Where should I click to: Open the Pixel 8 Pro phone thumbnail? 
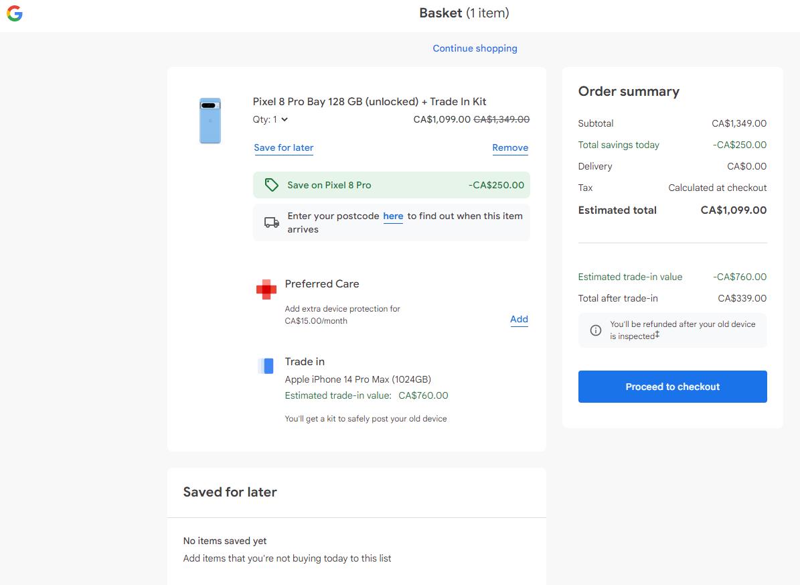click(x=210, y=121)
